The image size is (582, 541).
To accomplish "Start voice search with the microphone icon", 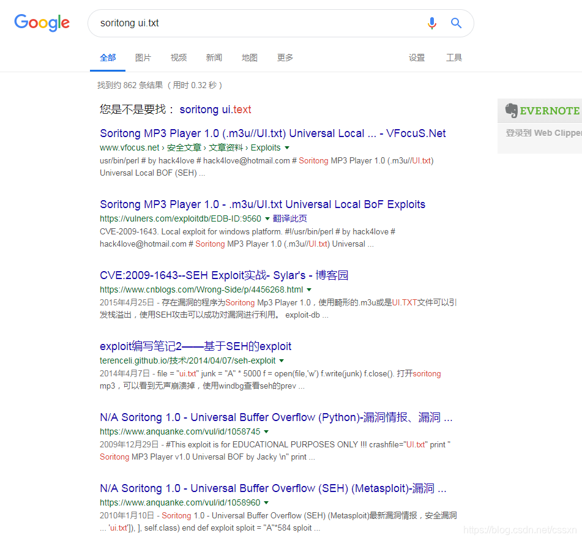I will (x=431, y=23).
